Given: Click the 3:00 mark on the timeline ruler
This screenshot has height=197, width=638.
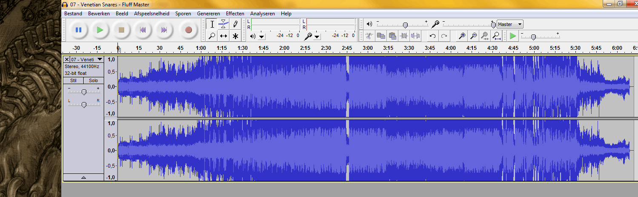Looking at the screenshot, I should point(367,48).
